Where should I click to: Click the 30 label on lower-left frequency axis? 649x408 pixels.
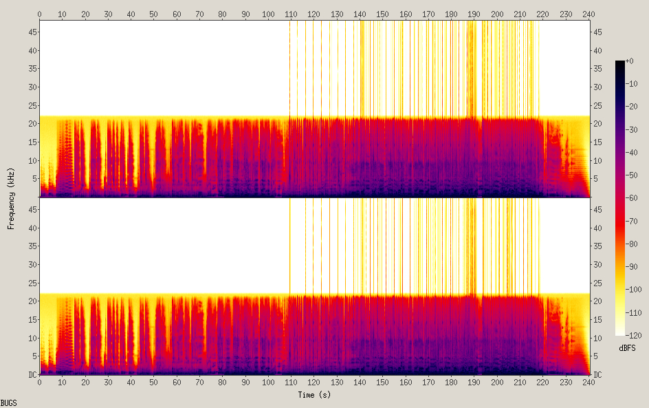click(32, 265)
